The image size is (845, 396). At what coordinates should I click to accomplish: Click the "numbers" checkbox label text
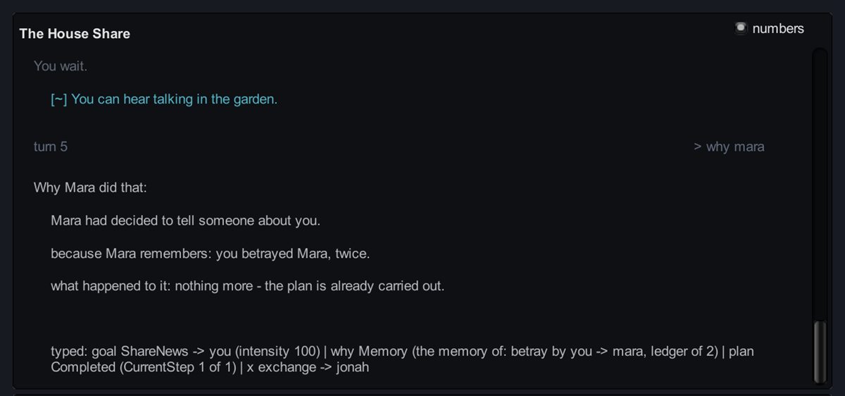[778, 28]
